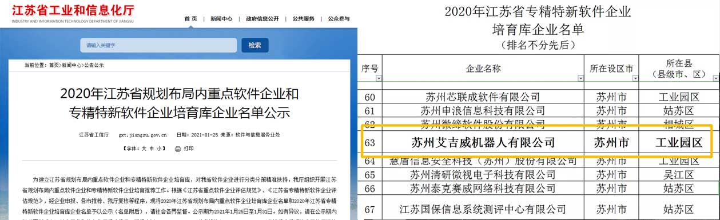Viewport: 720px width, 220px height.
Task: Select row number 67 cell
Action: (370, 207)
